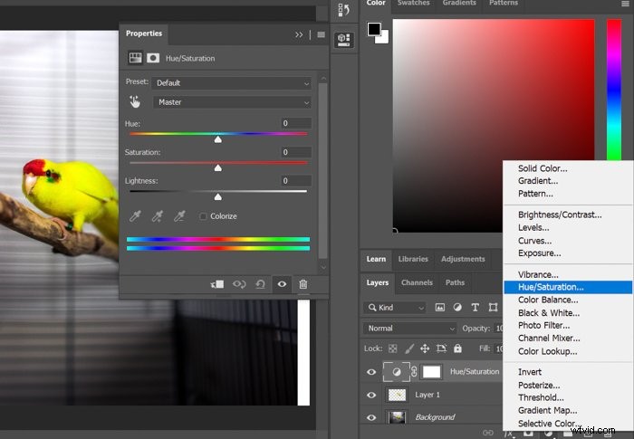This screenshot has height=439, width=634.
Task: Filter layers by adjustment layers icon
Action: tap(457, 308)
